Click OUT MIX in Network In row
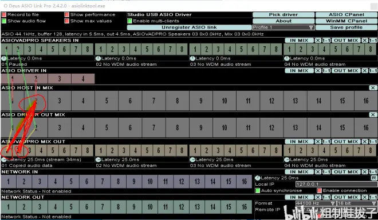378x220 pixels. point(346,172)
